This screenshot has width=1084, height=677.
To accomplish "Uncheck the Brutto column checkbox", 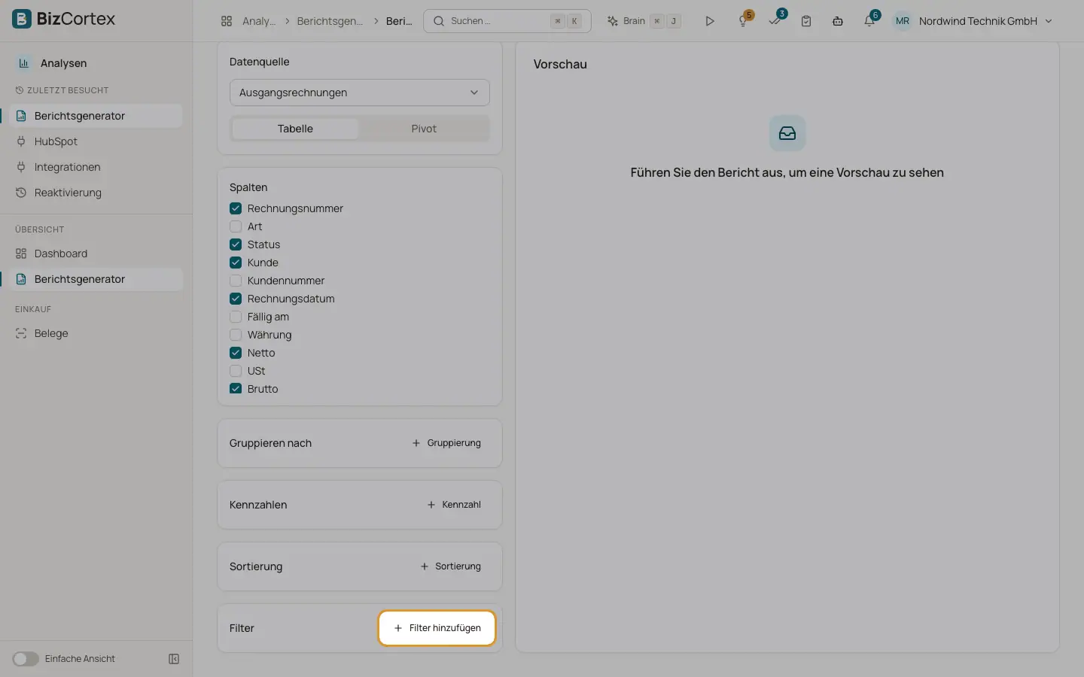I will point(236,389).
